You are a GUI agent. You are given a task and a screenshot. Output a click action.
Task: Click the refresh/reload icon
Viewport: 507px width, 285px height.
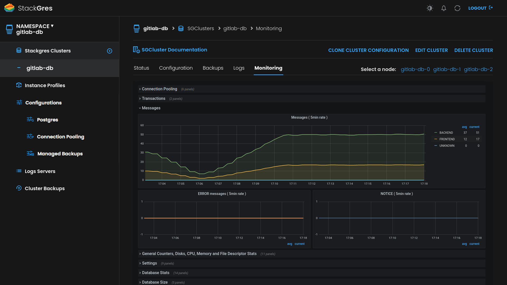coord(457,8)
